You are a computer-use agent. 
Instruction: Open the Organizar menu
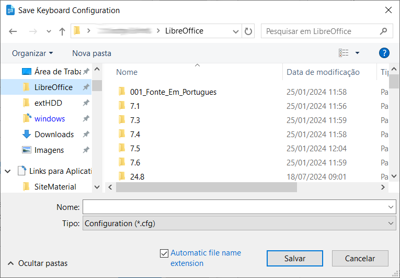pyautogui.click(x=32, y=53)
